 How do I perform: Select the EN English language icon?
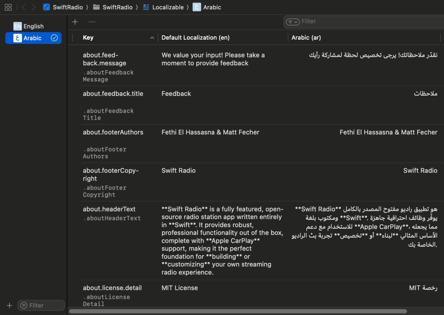17,26
